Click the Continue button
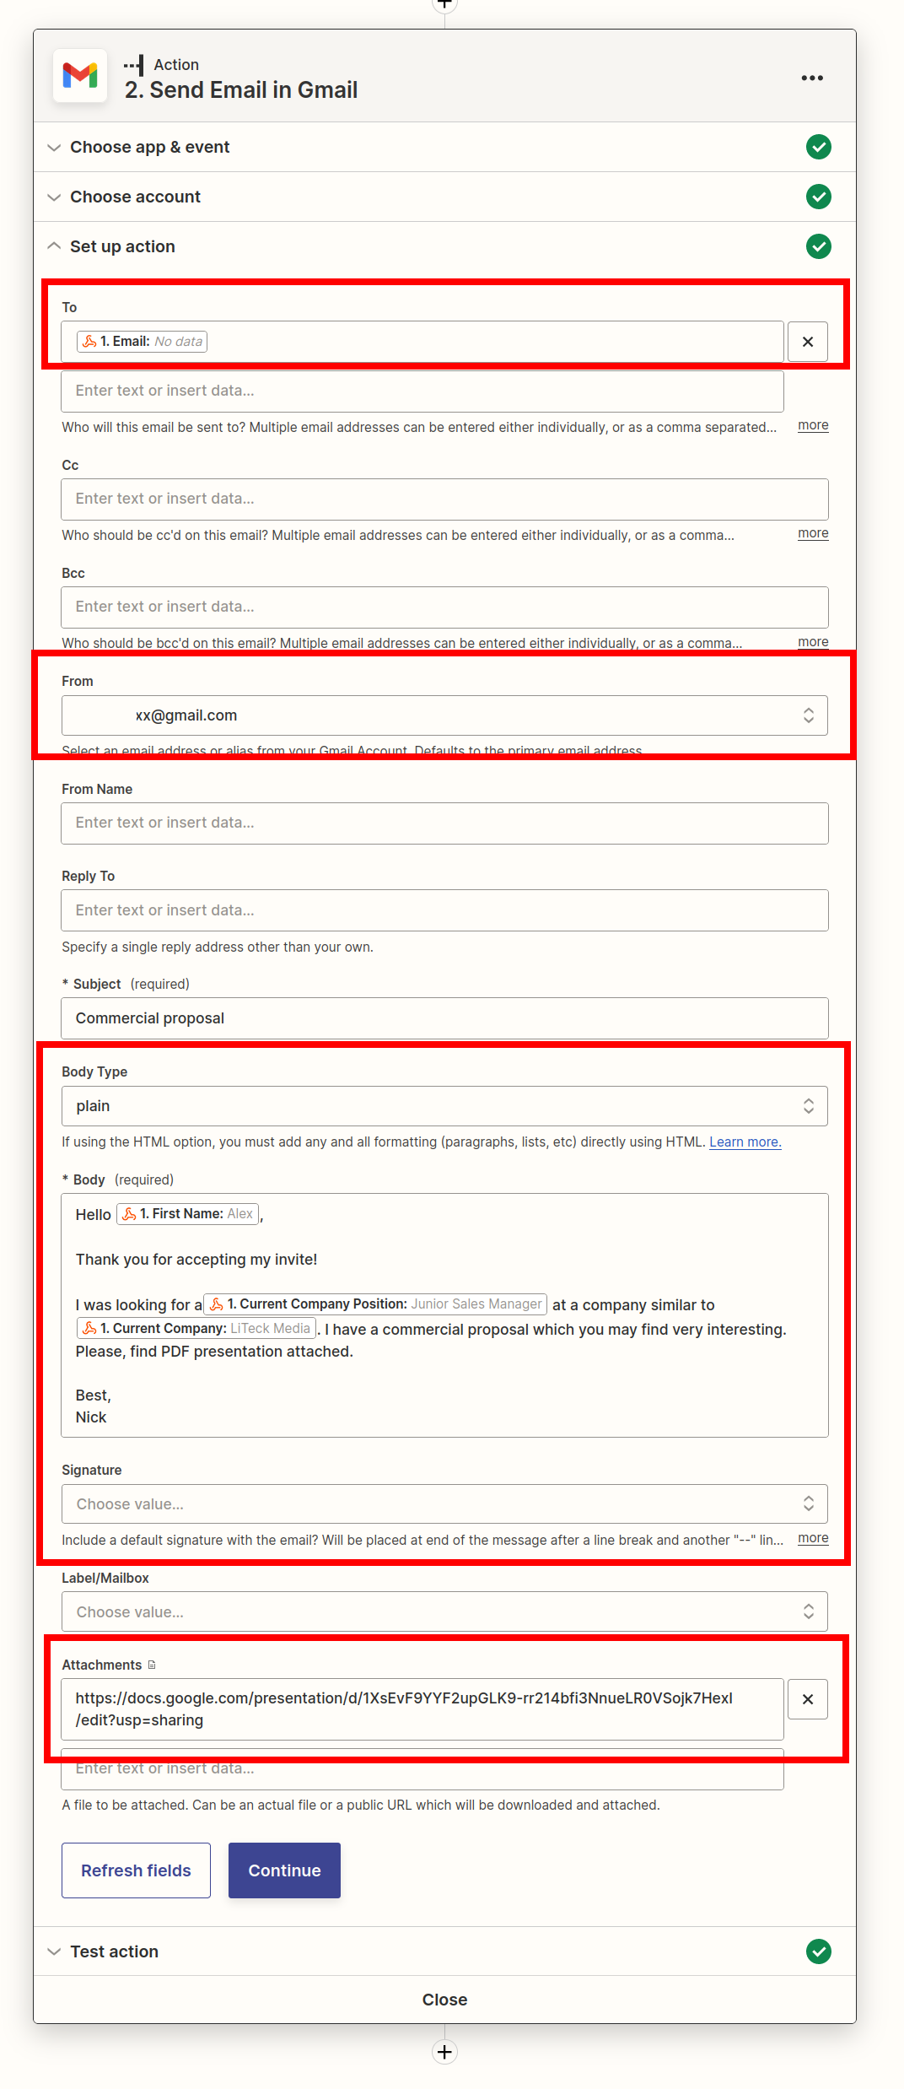904x2089 pixels. click(284, 1870)
